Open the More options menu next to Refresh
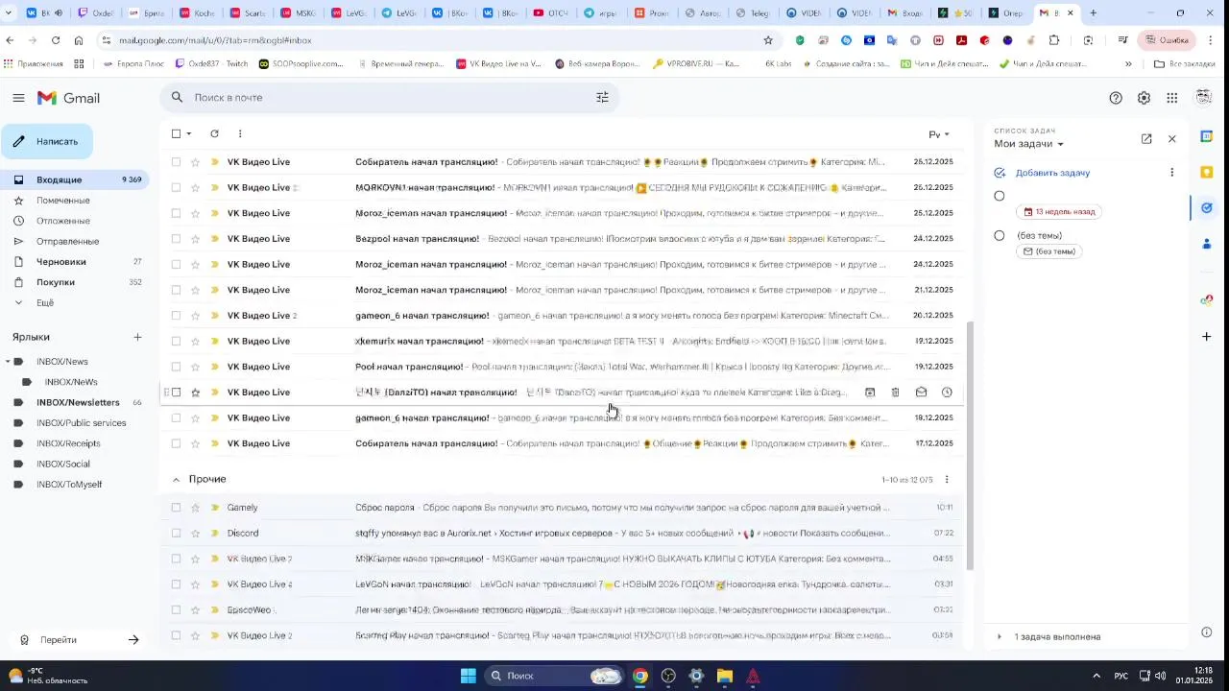The height and width of the screenshot is (691, 1229). click(x=240, y=133)
